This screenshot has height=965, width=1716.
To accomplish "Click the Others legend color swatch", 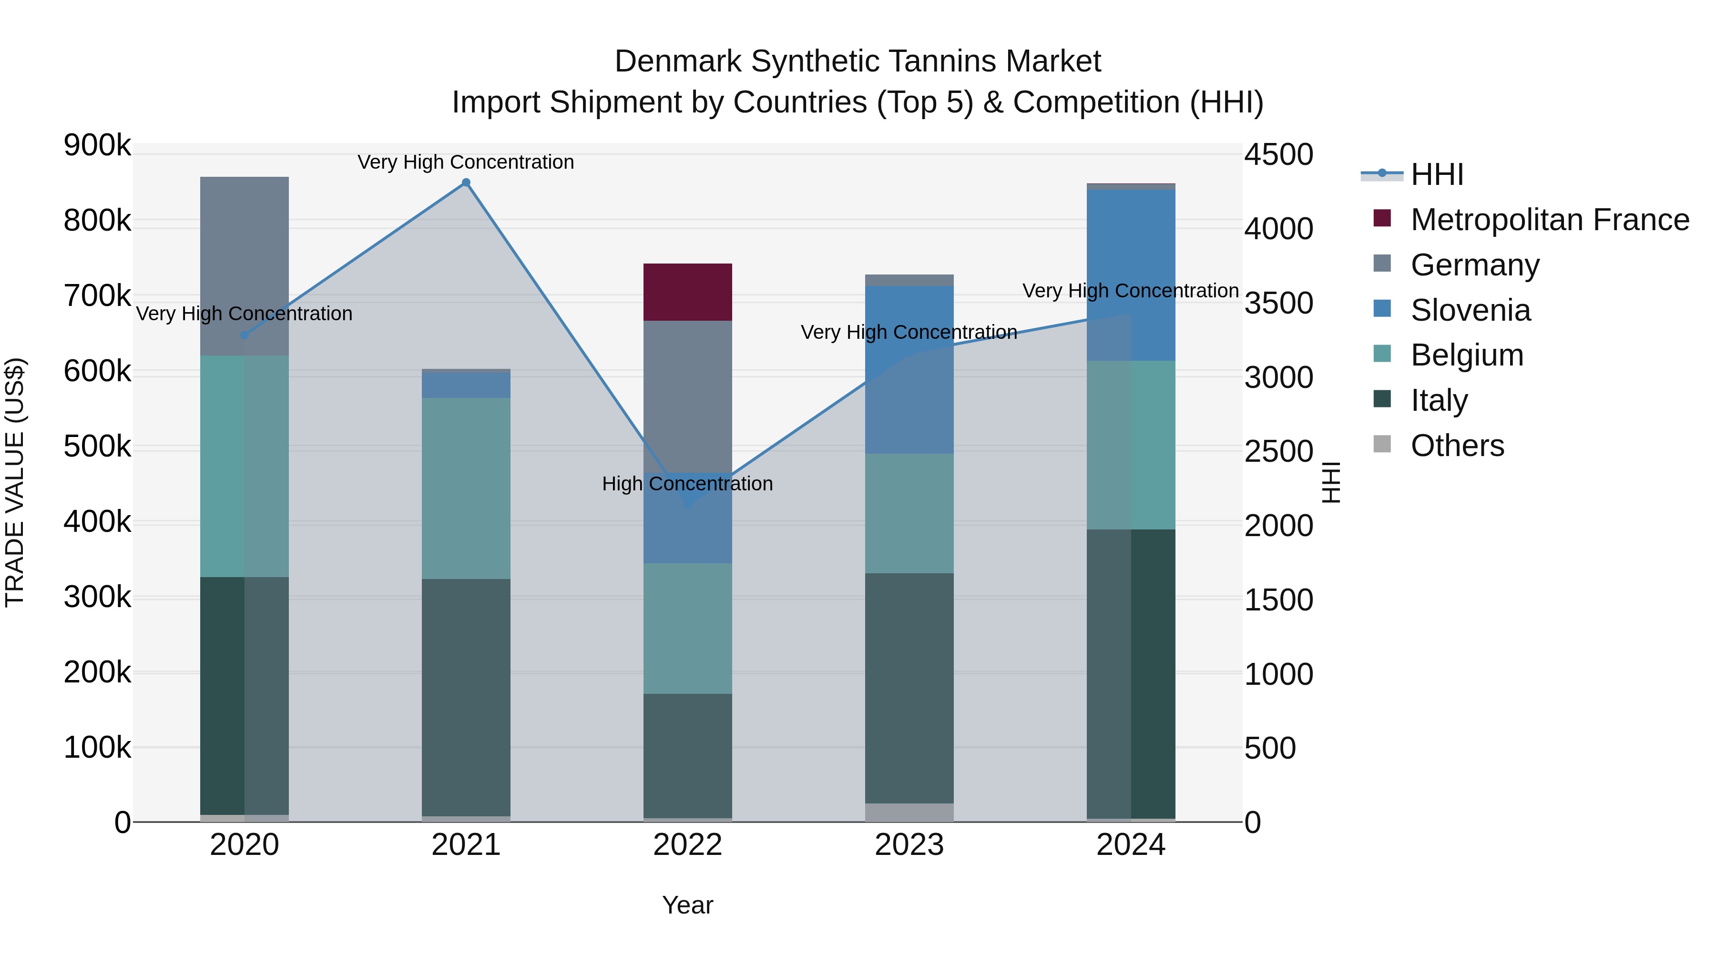I will coord(1382,444).
